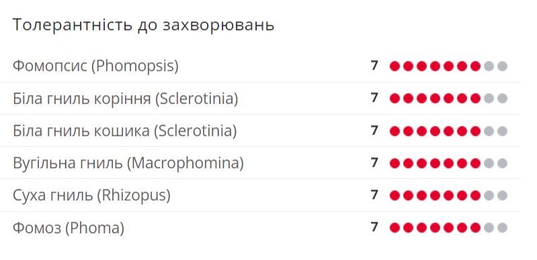Image resolution: width=537 pixels, height=260 pixels.
Task: Click the Толерантність до захворювань heading
Action: (x=144, y=25)
